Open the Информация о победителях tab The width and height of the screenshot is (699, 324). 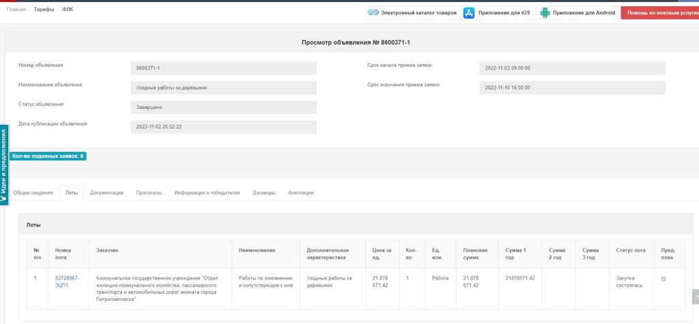207,193
